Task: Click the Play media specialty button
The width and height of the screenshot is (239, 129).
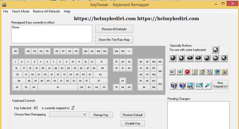Action: coord(173,58)
